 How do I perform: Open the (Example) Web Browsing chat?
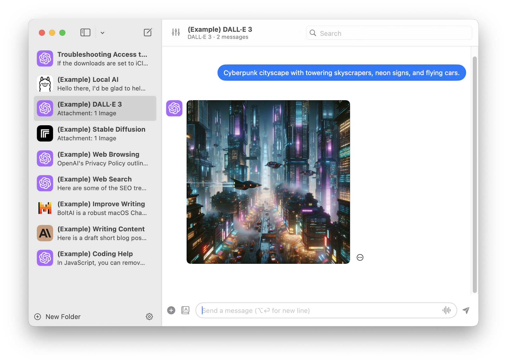tap(95, 159)
